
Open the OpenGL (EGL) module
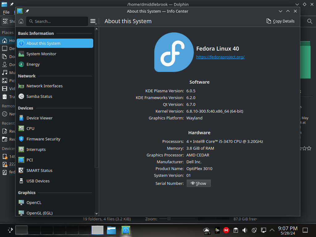[55, 213]
